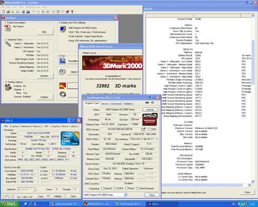
Task: Click the My Project description icon
Action: point(8,28)
